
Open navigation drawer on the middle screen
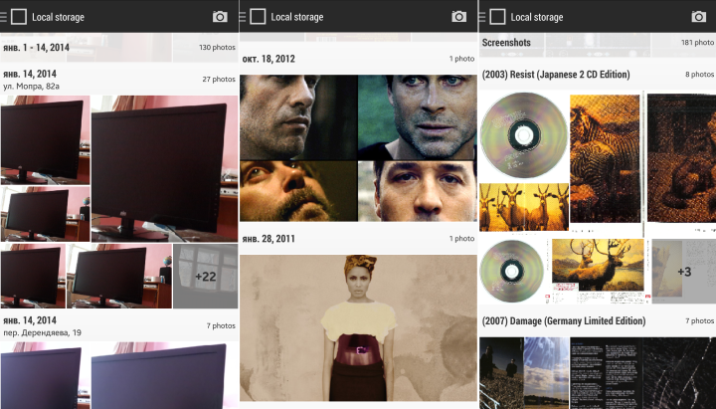(x=243, y=17)
